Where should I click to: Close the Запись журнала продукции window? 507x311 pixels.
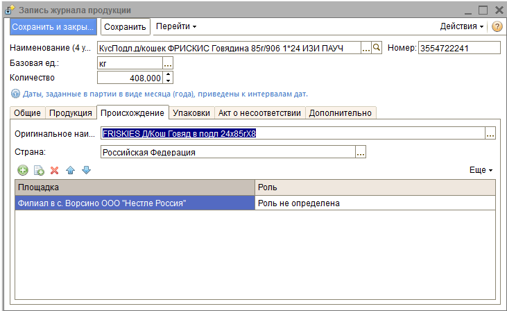pyautogui.click(x=499, y=10)
